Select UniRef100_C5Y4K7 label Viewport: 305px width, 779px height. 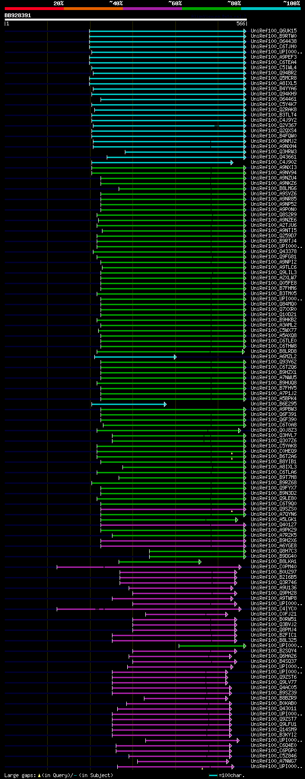coord(274,105)
